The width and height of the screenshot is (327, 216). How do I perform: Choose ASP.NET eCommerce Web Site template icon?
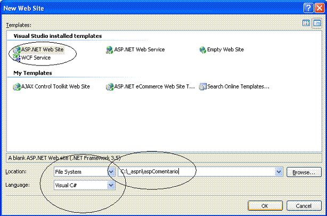(x=110, y=87)
